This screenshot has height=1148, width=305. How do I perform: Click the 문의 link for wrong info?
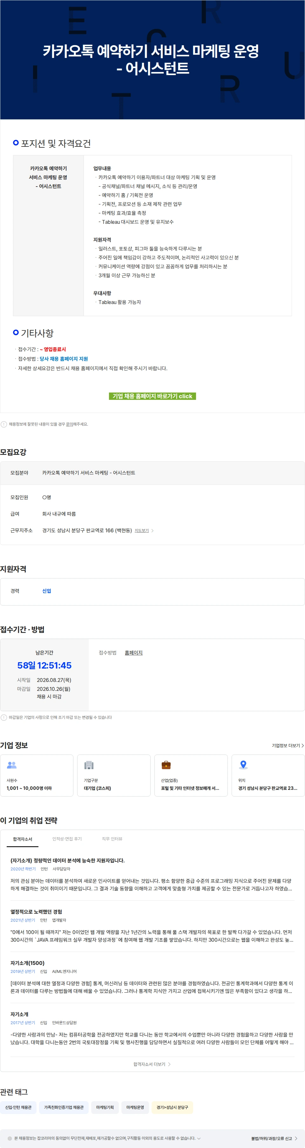69,424
